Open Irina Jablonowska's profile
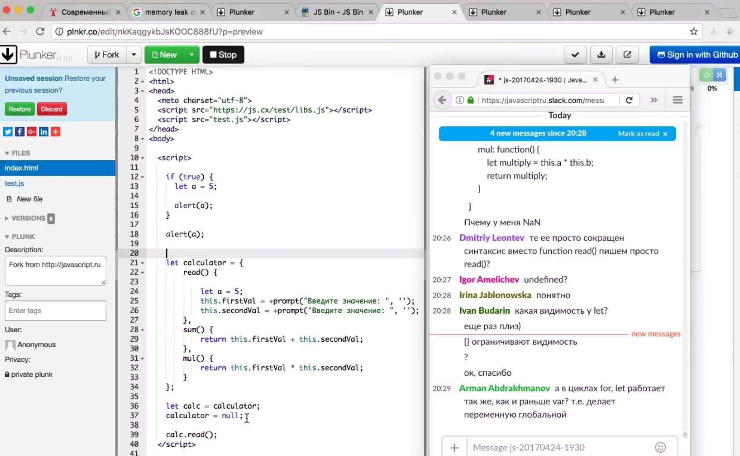The height and width of the screenshot is (456, 740). tap(495, 295)
